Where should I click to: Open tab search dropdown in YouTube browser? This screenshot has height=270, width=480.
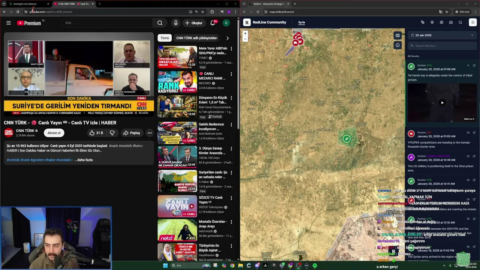pyautogui.click(x=4, y=4)
